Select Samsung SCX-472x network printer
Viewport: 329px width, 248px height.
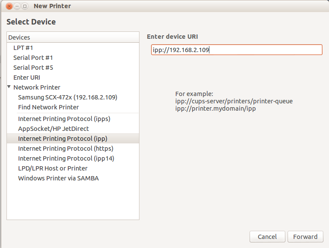(x=67, y=97)
